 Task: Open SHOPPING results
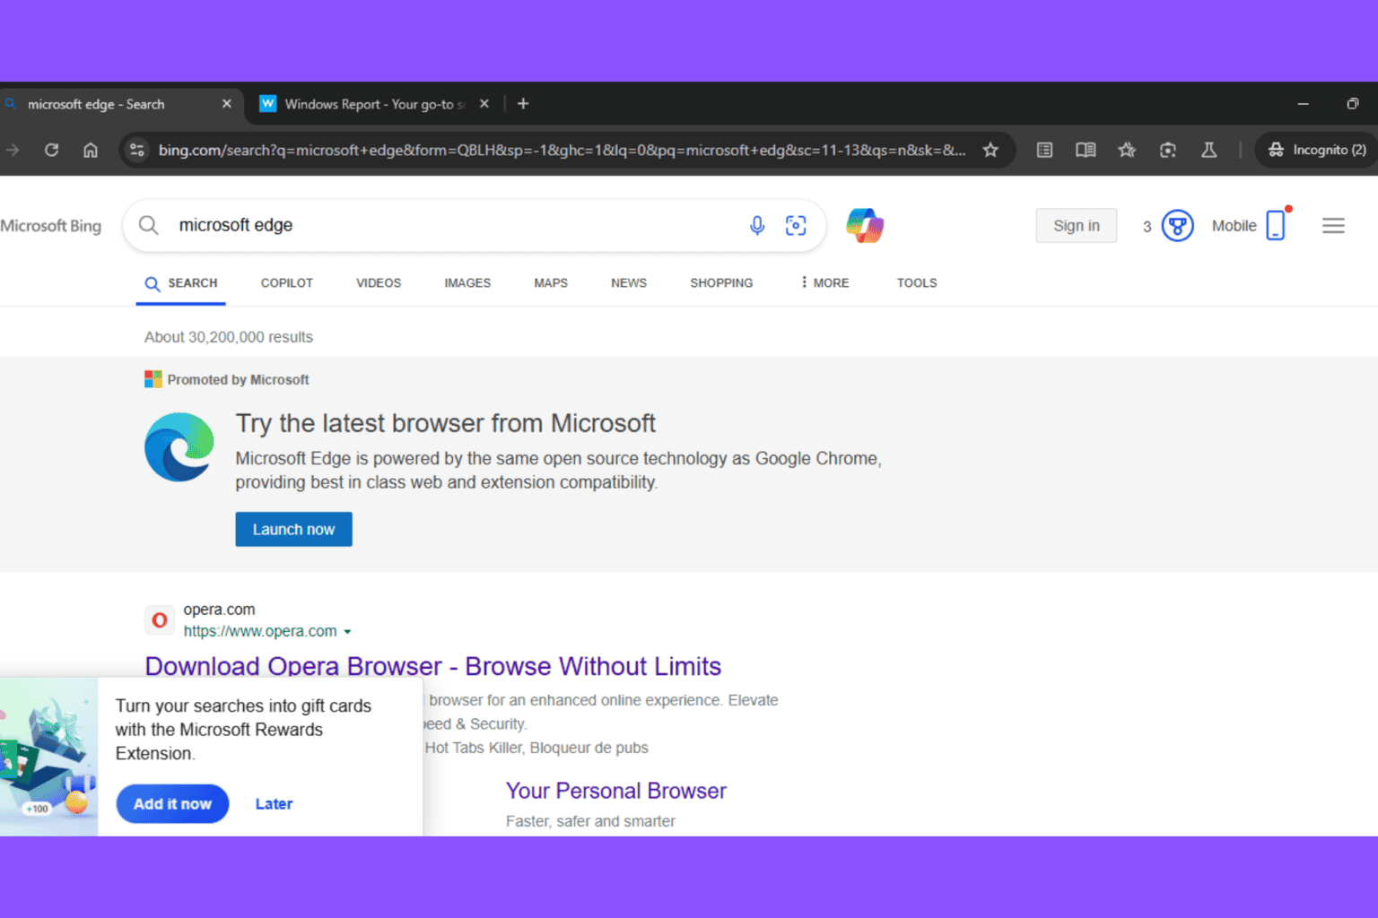[x=721, y=283]
